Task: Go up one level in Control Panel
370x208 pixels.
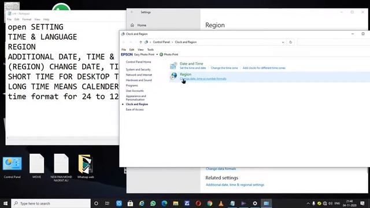Action: click(x=140, y=42)
